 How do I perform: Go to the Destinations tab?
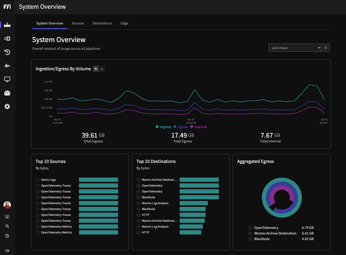[x=102, y=23]
